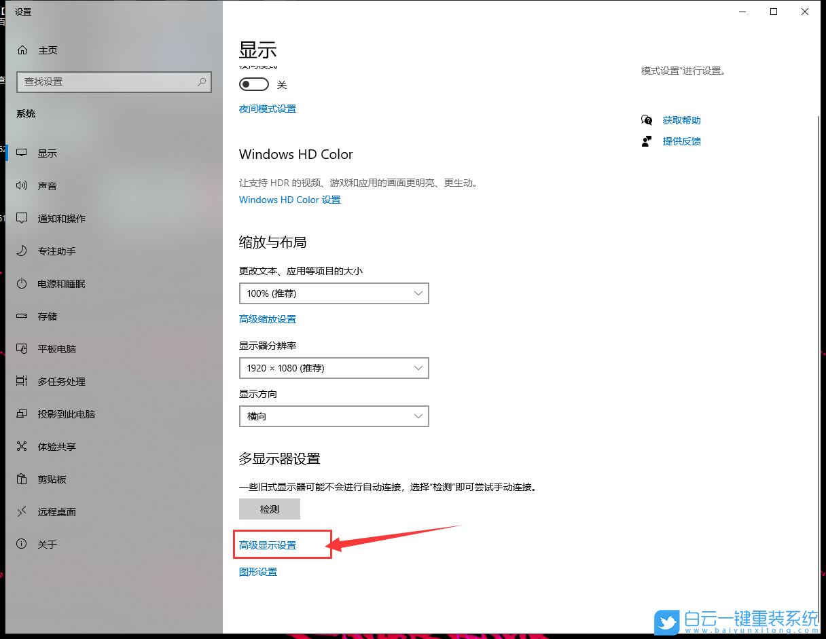This screenshot has width=826, height=639.
Task: Toggle the 夜间模式 switch on
Action: [253, 84]
